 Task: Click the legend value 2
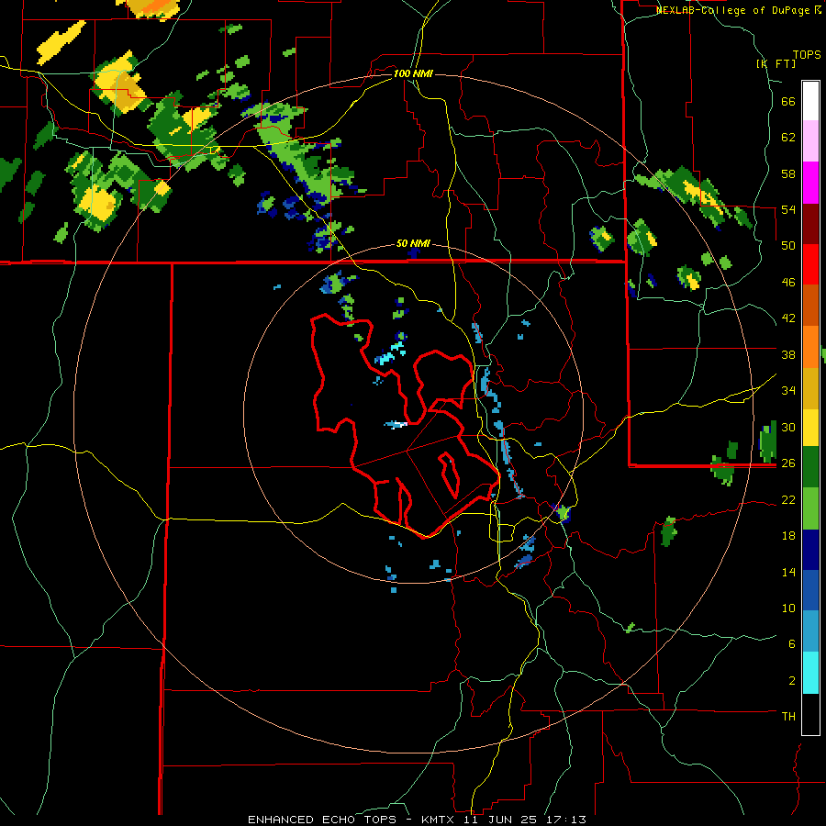coord(792,681)
